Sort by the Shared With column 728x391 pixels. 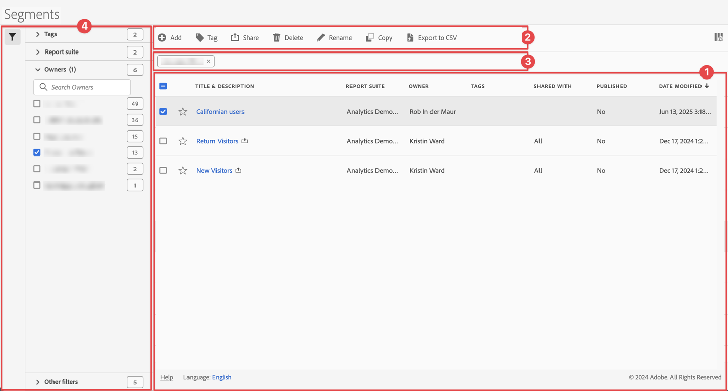point(552,86)
